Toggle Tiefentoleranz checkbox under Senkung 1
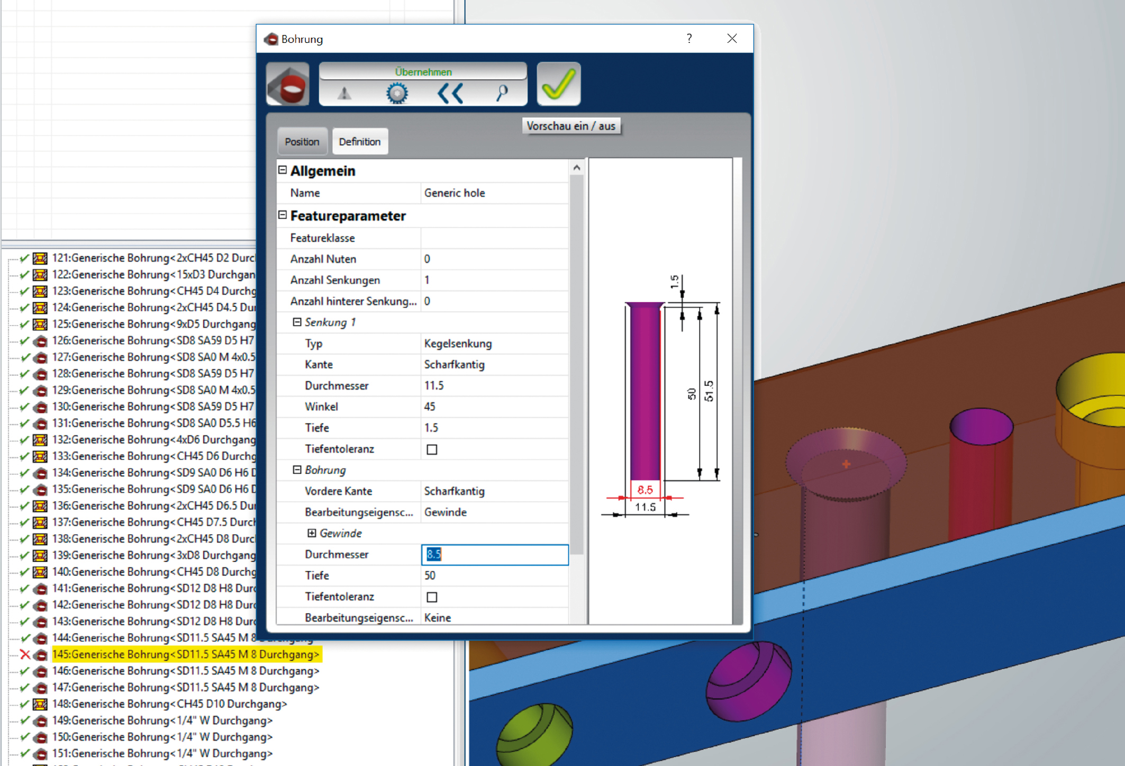The width and height of the screenshot is (1125, 766). click(432, 449)
